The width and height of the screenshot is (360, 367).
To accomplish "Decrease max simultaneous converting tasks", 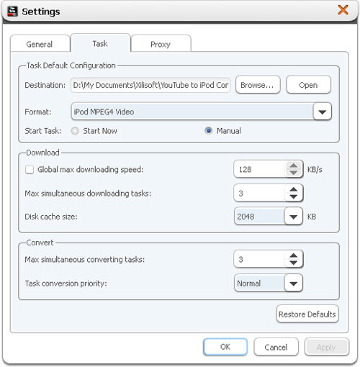I will [x=294, y=263].
